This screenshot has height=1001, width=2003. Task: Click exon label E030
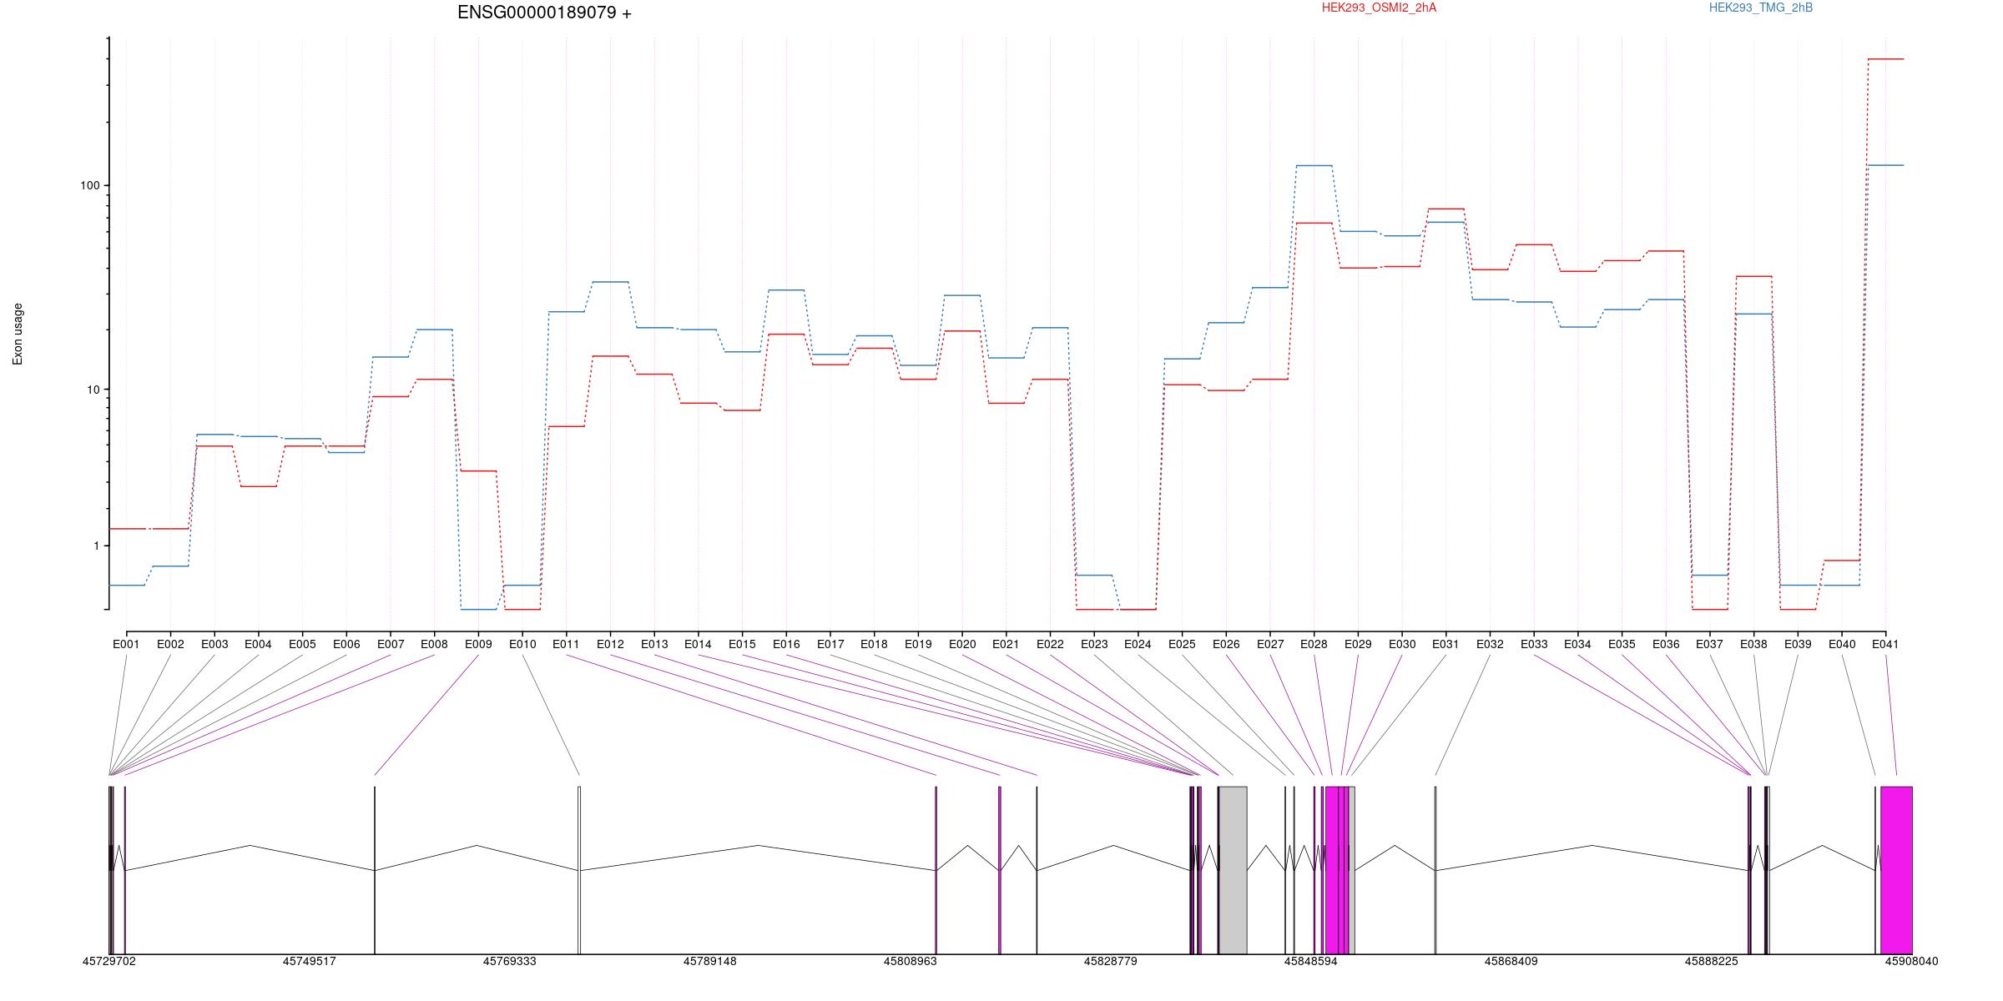1402,644
